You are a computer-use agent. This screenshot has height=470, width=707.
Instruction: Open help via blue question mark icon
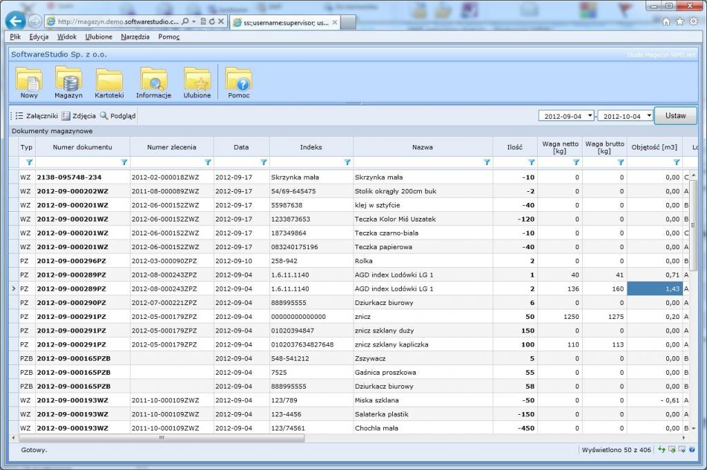(692, 449)
